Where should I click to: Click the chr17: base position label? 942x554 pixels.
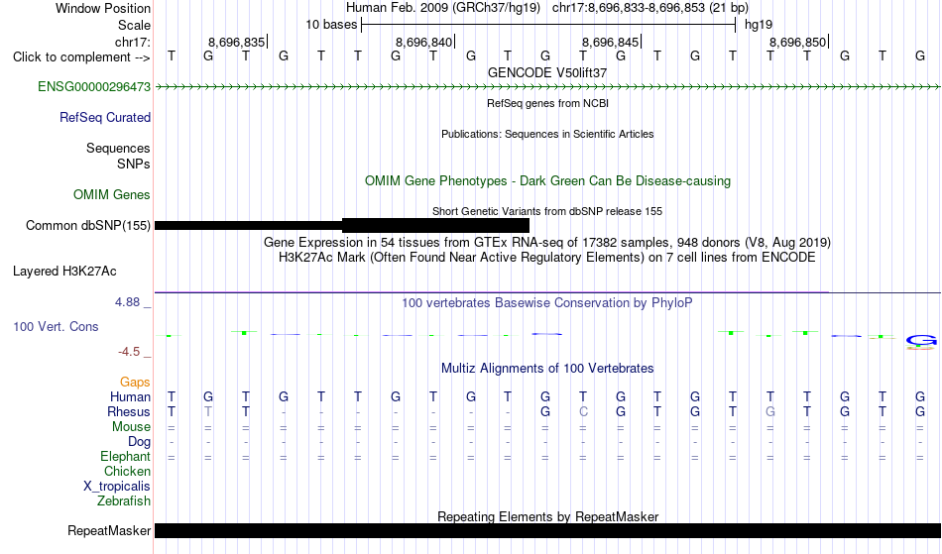132,42
